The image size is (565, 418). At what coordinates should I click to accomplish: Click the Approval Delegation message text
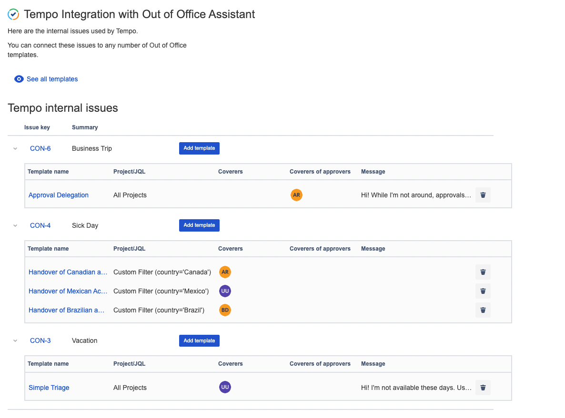416,195
